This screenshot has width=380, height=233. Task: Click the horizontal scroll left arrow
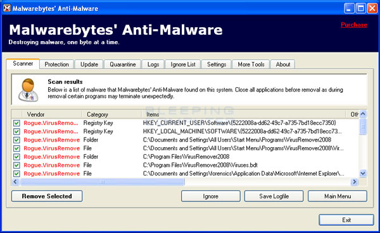pos(15,181)
